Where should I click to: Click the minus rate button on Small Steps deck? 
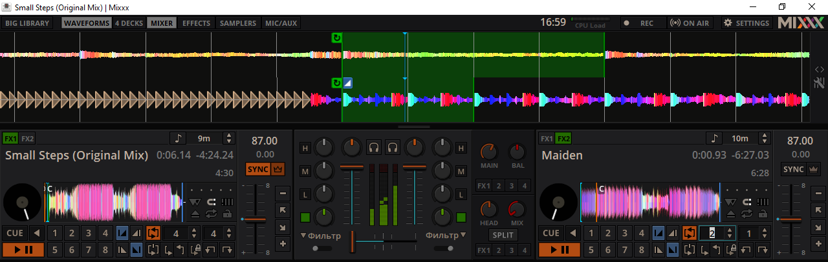pos(283,193)
